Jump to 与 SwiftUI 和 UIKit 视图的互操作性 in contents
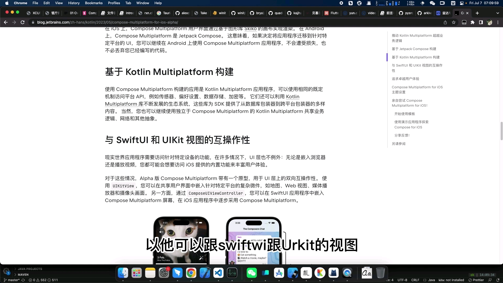 click(x=417, y=68)
